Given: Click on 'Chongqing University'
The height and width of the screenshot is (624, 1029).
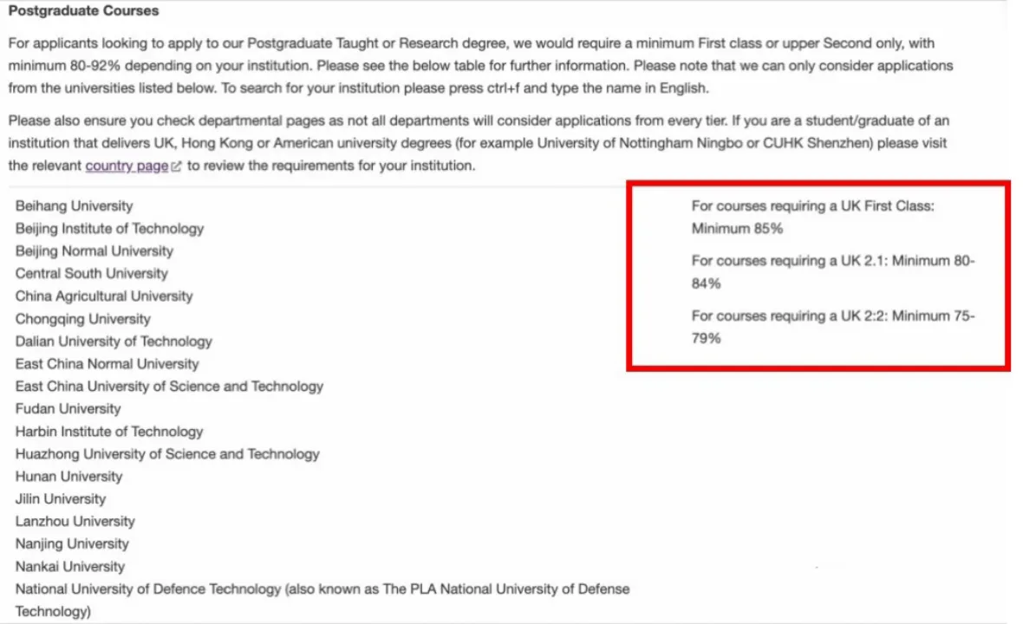Looking at the screenshot, I should [x=83, y=319].
